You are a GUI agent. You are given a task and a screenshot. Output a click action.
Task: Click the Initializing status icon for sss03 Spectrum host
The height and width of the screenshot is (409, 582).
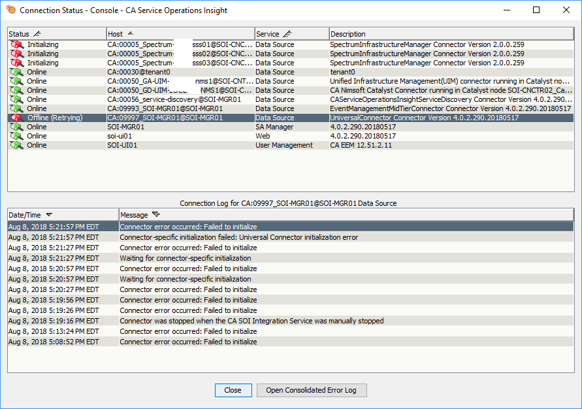coord(16,63)
